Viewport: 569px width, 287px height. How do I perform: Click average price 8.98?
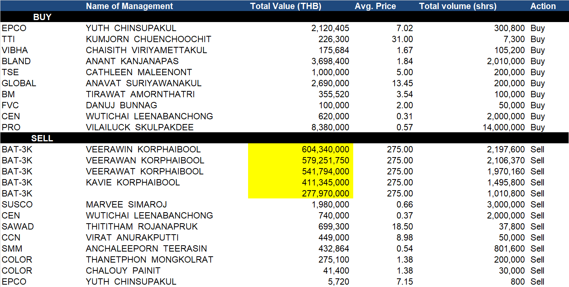point(405,237)
